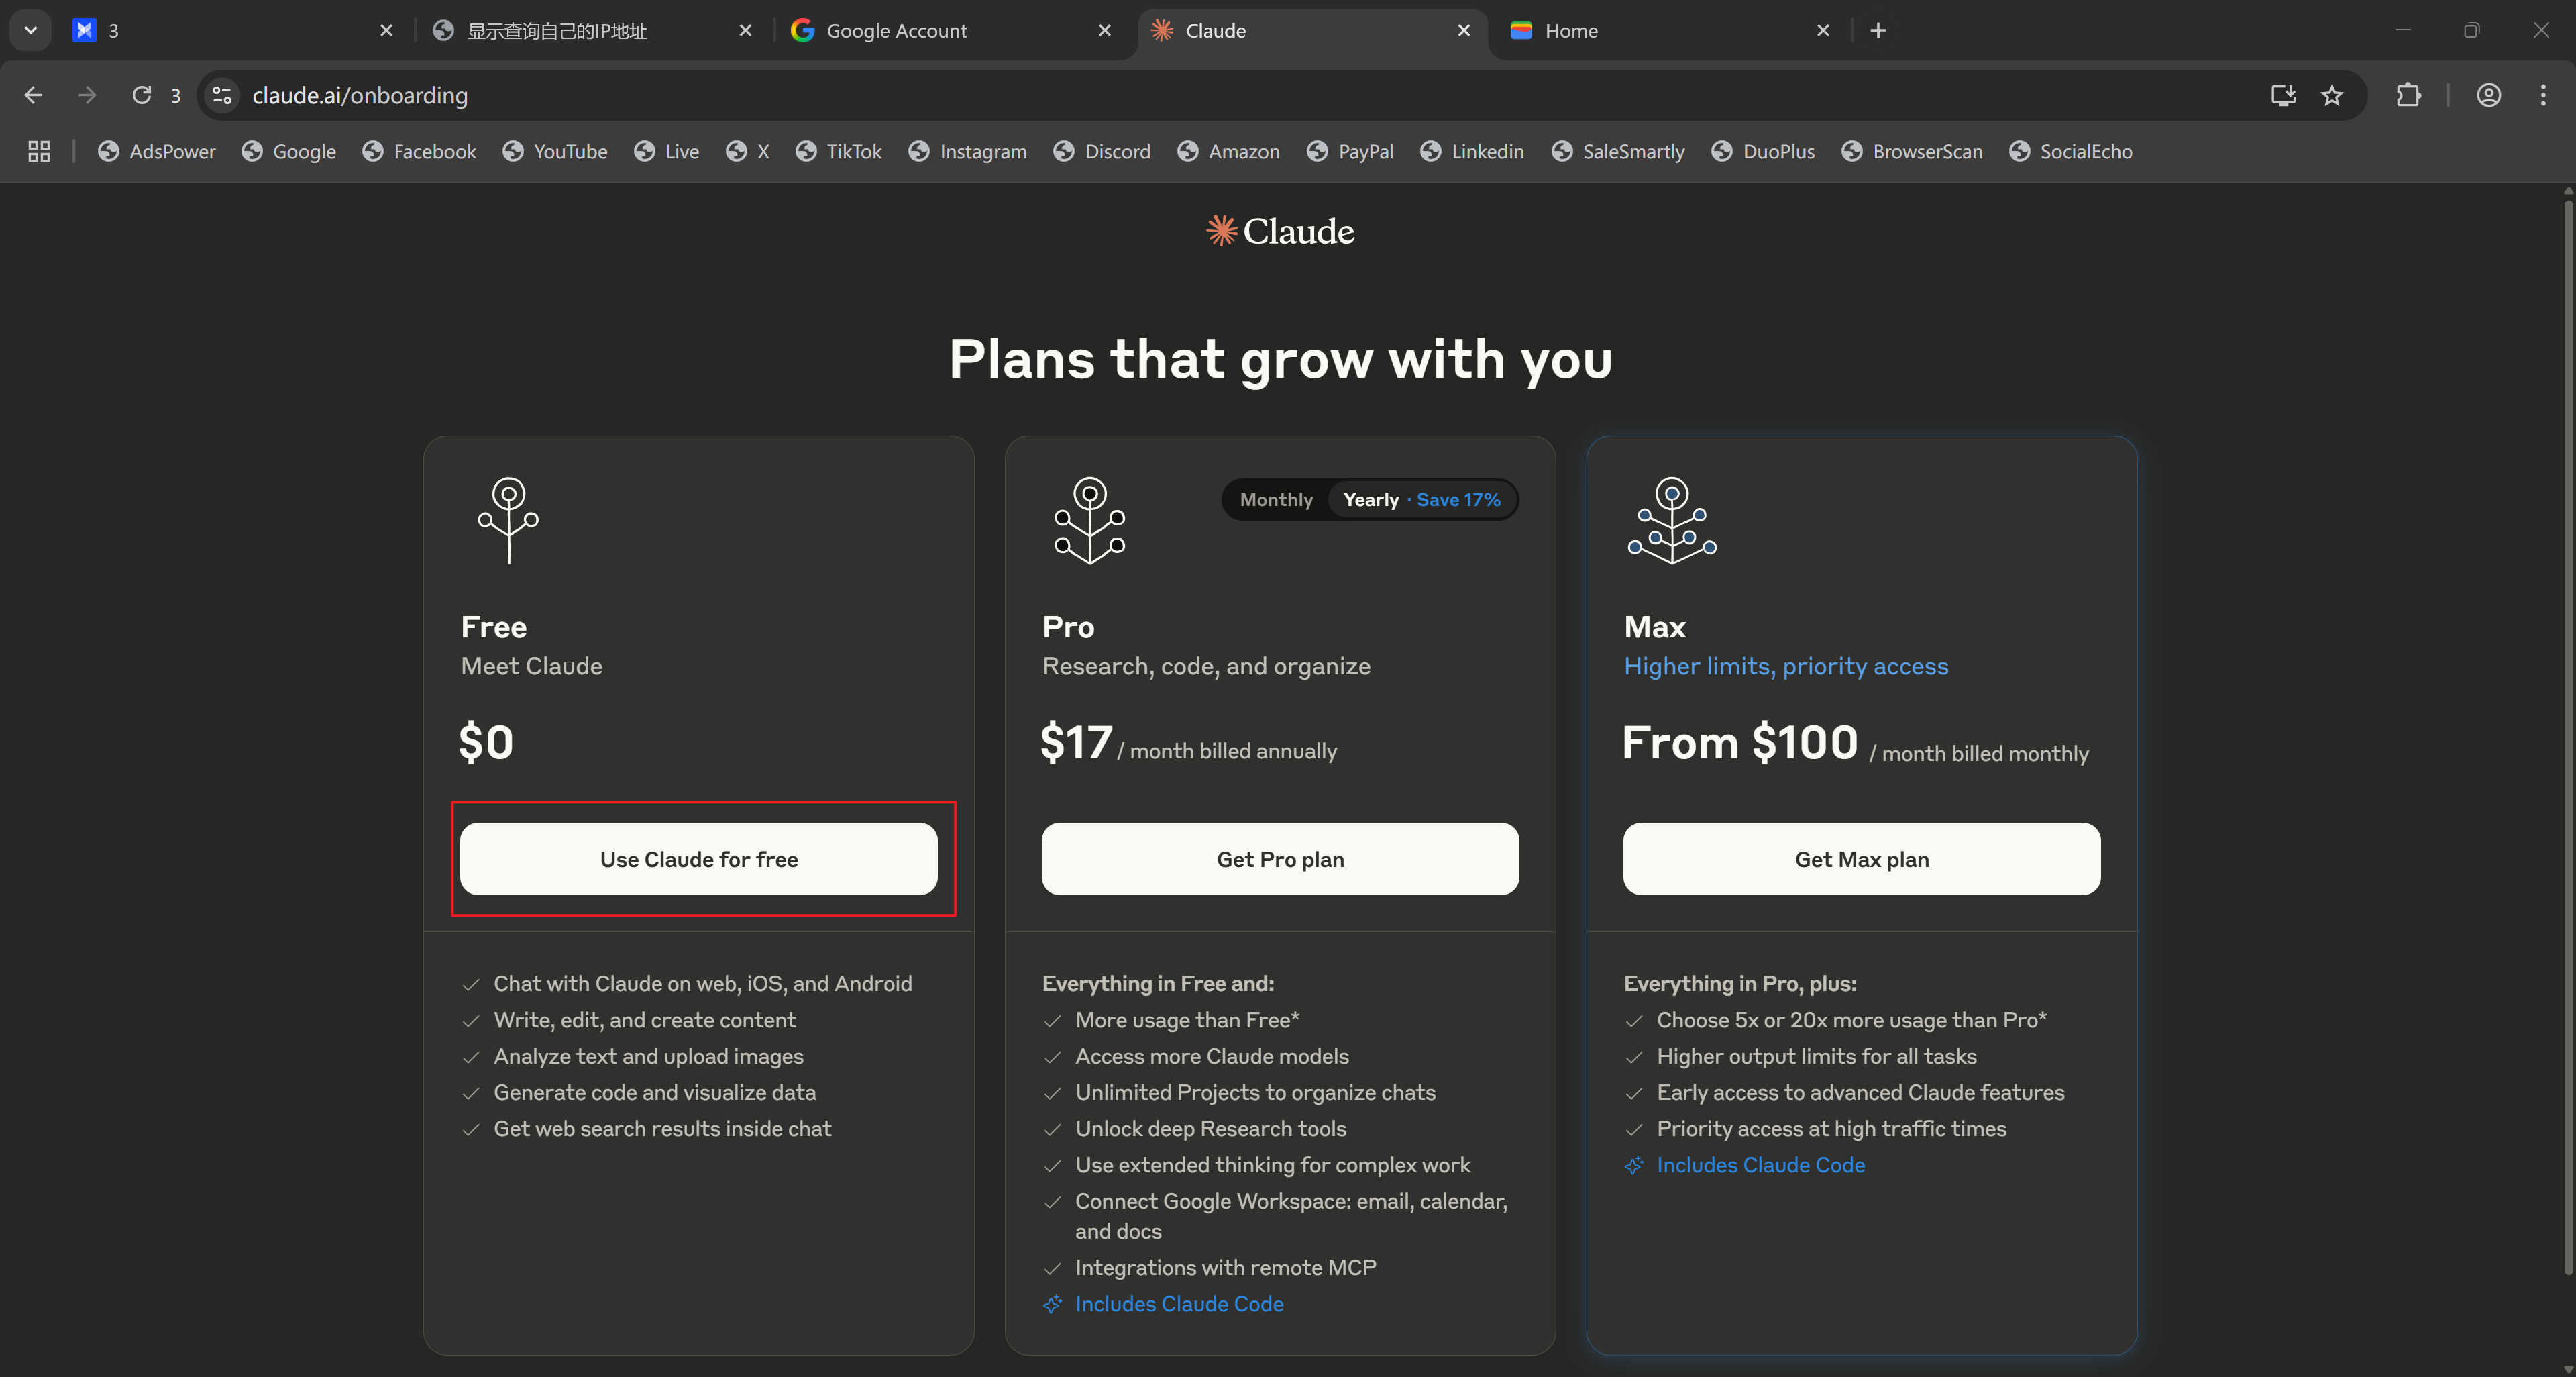
Task: Open the YouTube bookmark
Action: coord(556,151)
